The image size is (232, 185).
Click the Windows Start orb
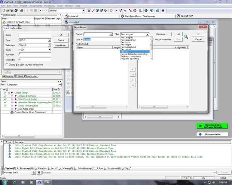click(4, 182)
